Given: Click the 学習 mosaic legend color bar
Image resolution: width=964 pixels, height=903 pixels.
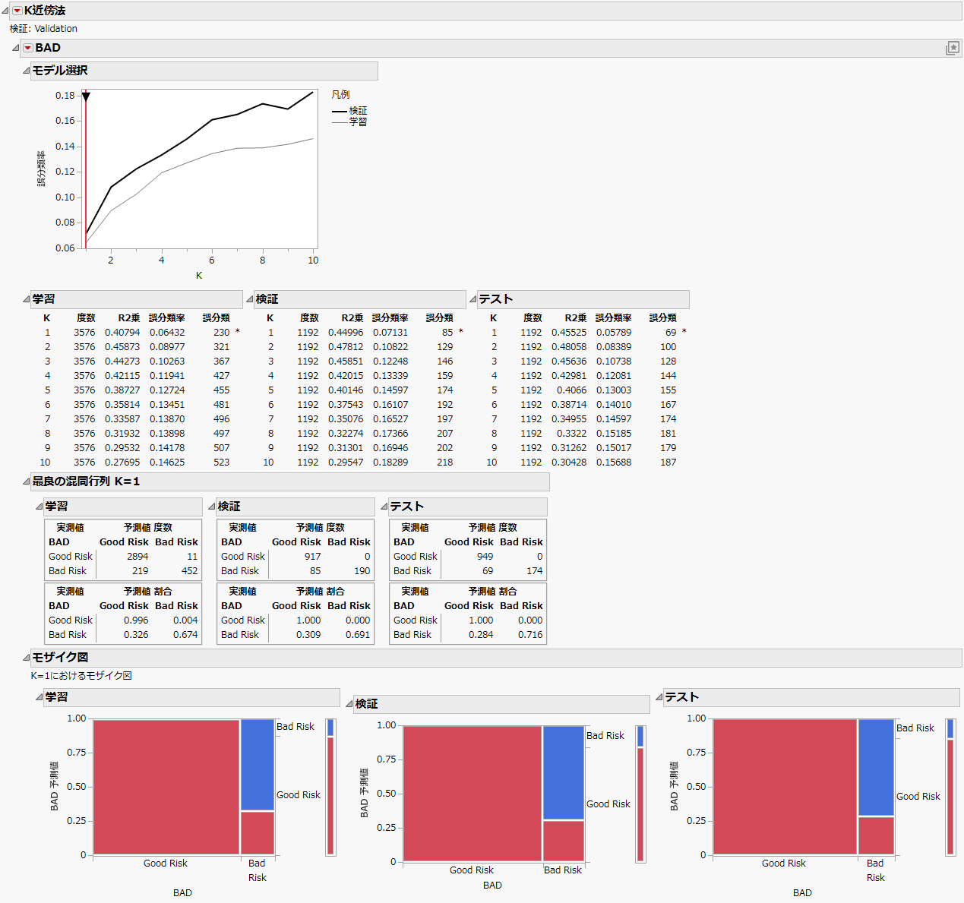Looking at the screenshot, I should (330, 787).
